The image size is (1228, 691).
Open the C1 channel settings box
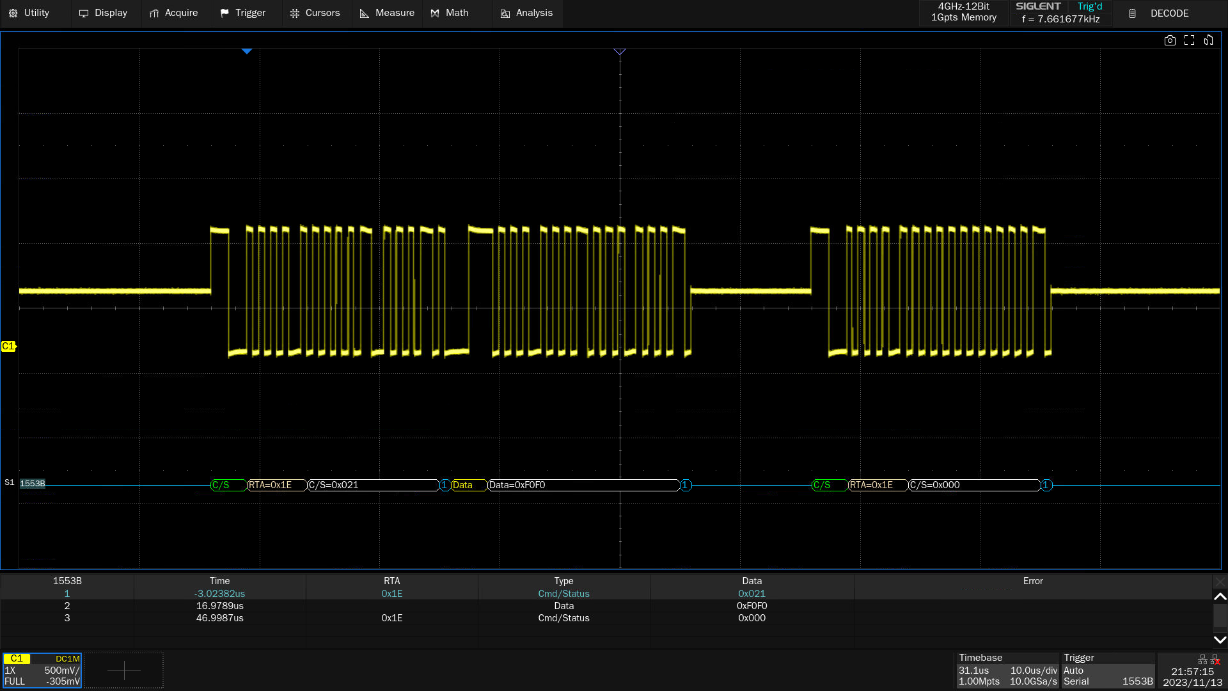pyautogui.click(x=42, y=671)
